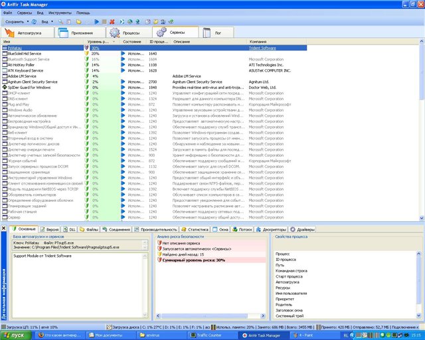Image resolution: width=425 pixels, height=340 pixels.
Task: Click the copy document icon after the magnifier
Action: pyautogui.click(x=69, y=22)
